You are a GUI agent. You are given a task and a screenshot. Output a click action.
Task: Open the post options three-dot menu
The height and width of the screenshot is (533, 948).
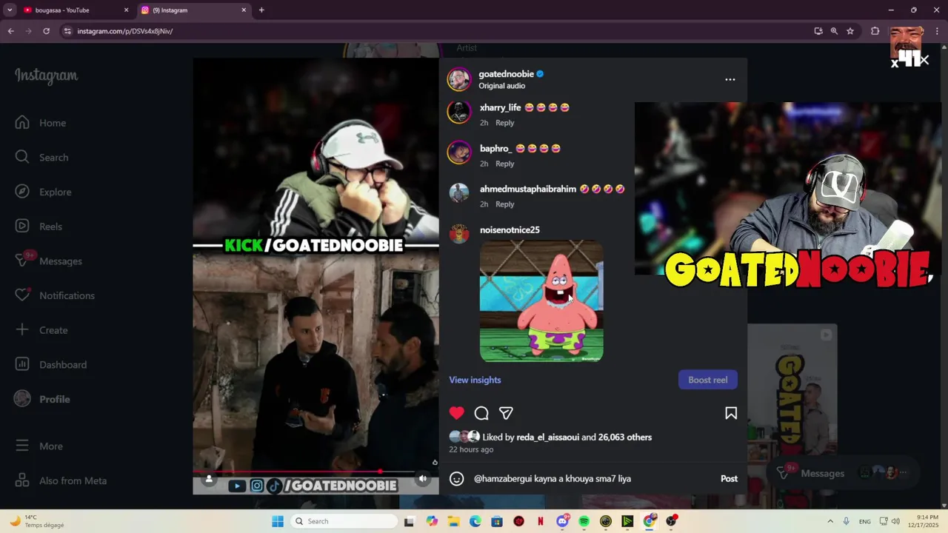[730, 79]
